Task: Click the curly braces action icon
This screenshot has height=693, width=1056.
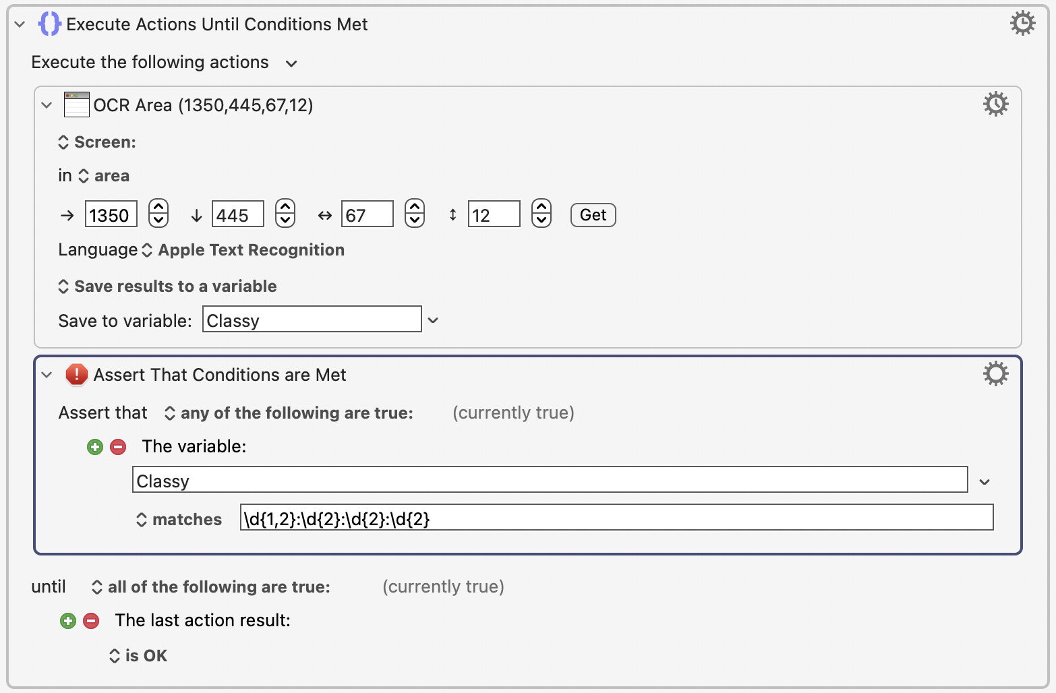Action: coord(49,24)
